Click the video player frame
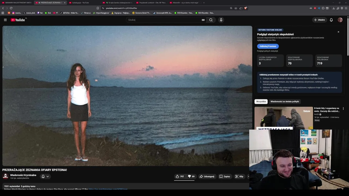Image resolution: width=349 pixels, height=196 pixels. point(127,96)
